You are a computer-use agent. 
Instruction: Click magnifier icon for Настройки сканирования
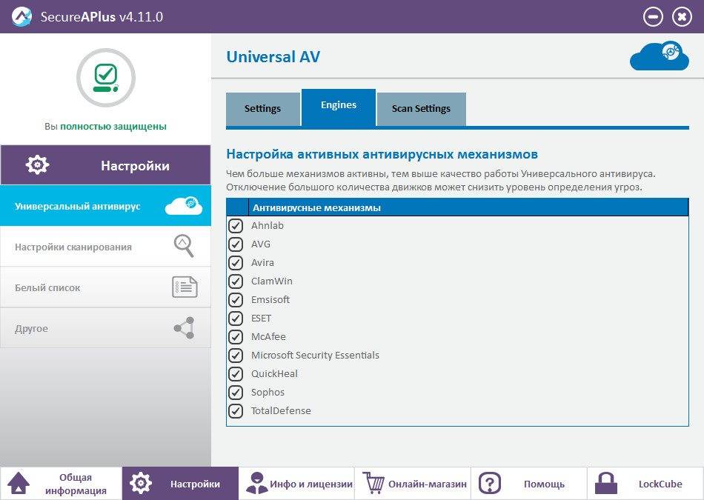[184, 246]
